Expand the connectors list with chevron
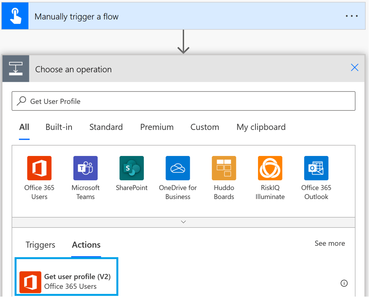Viewport: 370px width, 300px height. (184, 222)
